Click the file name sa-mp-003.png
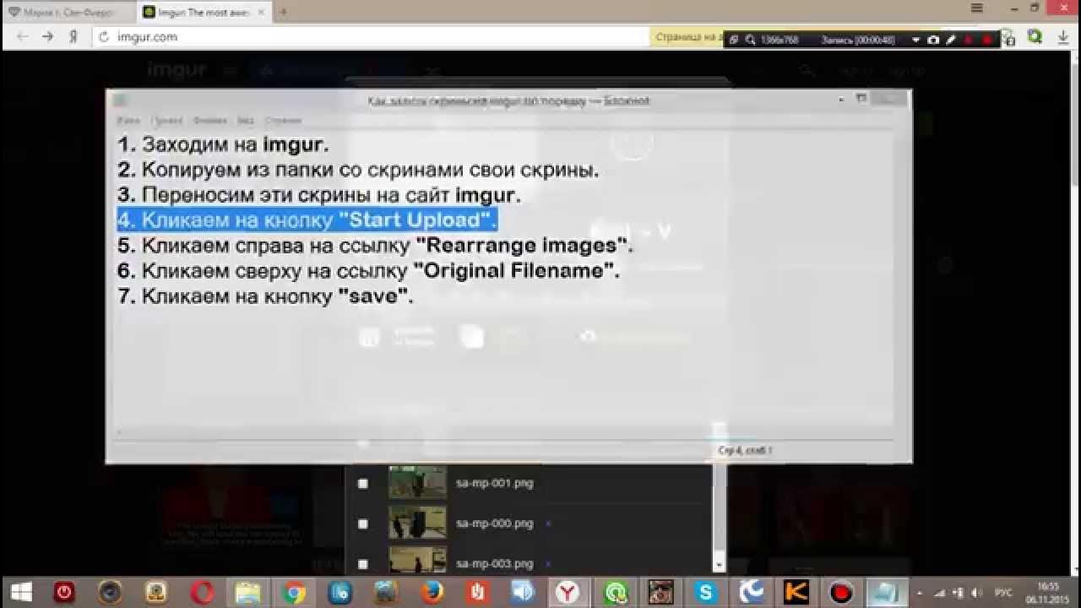The height and width of the screenshot is (608, 1081). tap(494, 563)
